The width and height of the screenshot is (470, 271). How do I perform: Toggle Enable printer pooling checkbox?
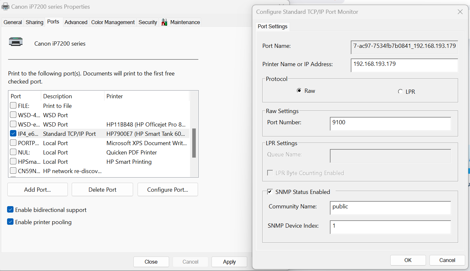pos(10,222)
